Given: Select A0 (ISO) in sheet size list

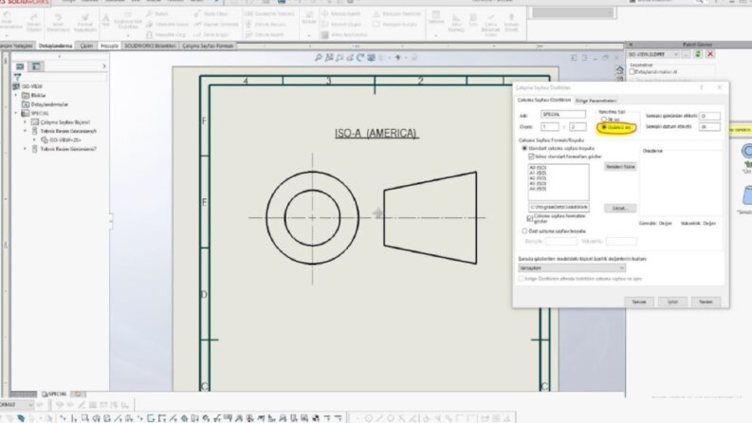Looking at the screenshot, I should pyautogui.click(x=538, y=167).
